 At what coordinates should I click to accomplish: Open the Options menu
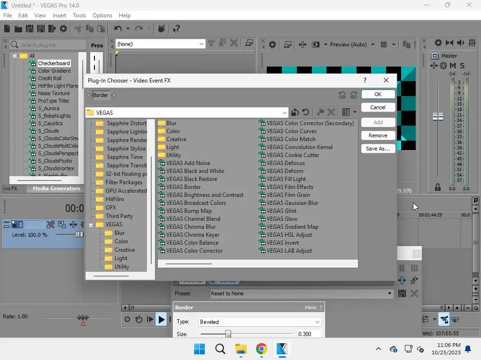pos(102,15)
